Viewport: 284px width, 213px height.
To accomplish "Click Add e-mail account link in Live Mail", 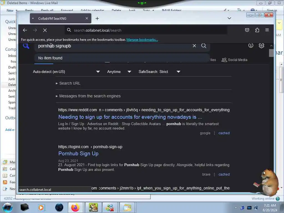I will (x=10, y=130).
